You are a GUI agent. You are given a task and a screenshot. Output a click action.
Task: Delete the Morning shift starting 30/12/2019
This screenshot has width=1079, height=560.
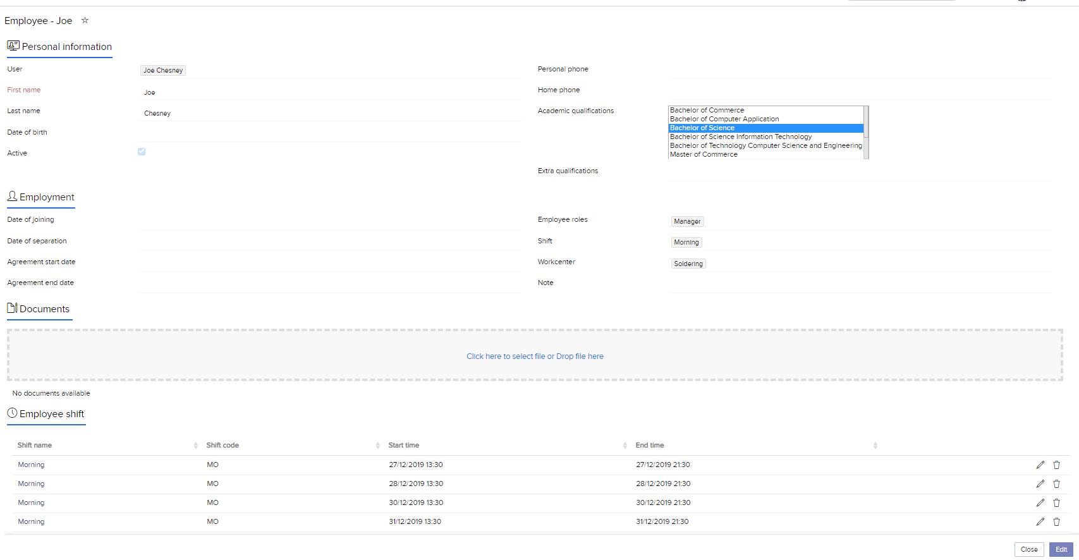(1056, 502)
